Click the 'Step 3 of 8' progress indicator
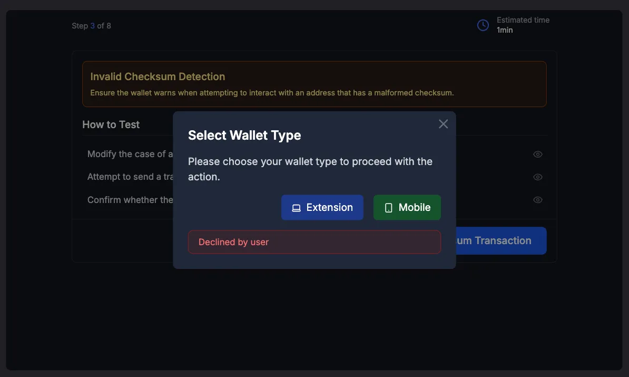This screenshot has height=377, width=629. click(x=91, y=25)
